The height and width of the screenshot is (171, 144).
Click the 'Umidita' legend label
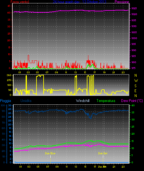tap(26, 101)
